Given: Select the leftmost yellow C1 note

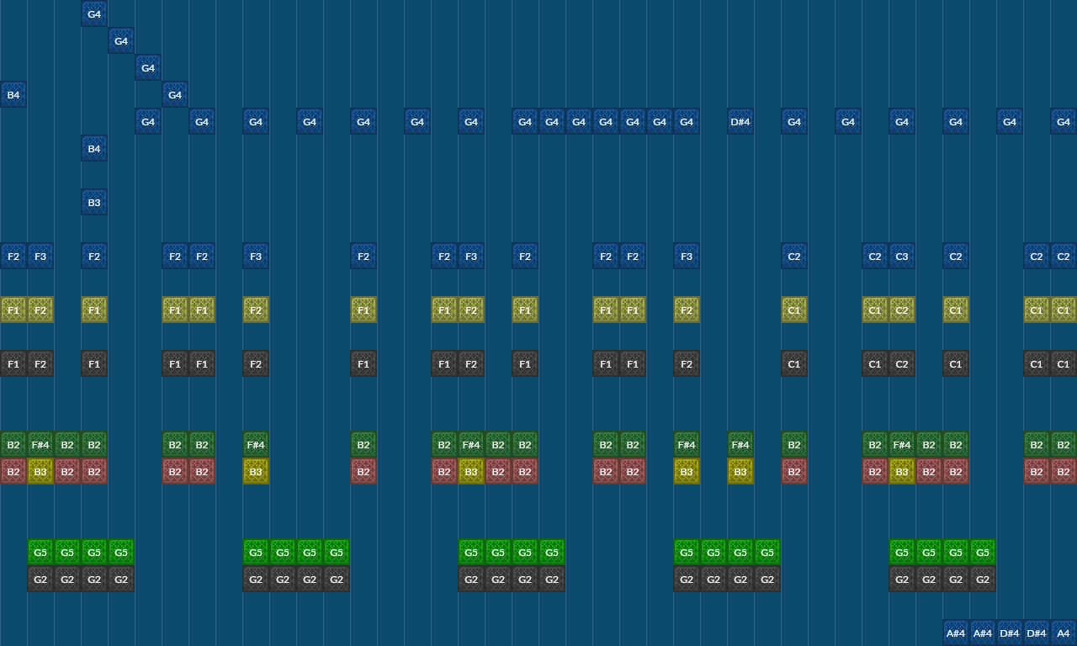Looking at the screenshot, I should 794,310.
